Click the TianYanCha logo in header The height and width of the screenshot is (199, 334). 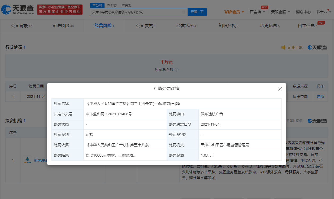[18, 10]
